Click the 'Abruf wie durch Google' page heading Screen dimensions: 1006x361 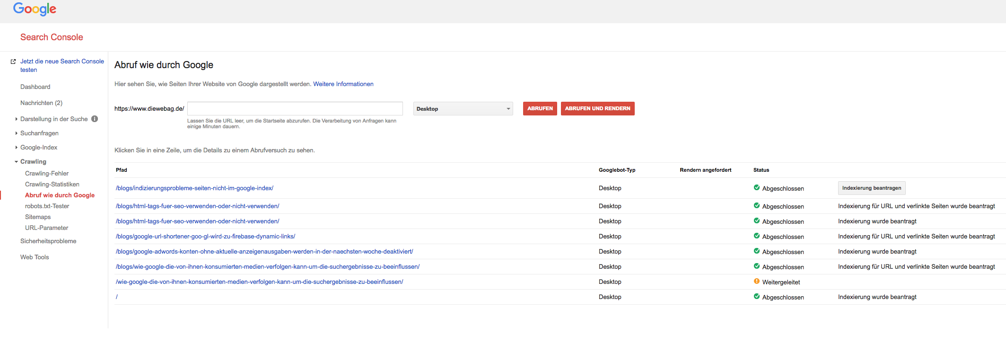(x=164, y=65)
